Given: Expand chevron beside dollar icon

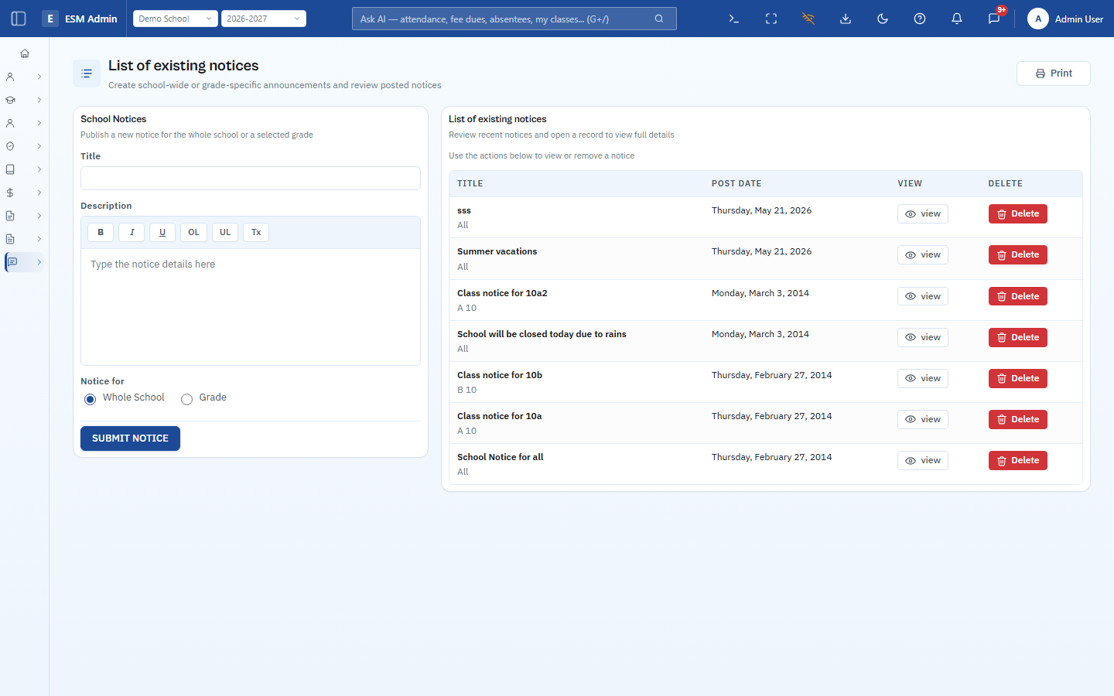Looking at the screenshot, I should coord(39,193).
